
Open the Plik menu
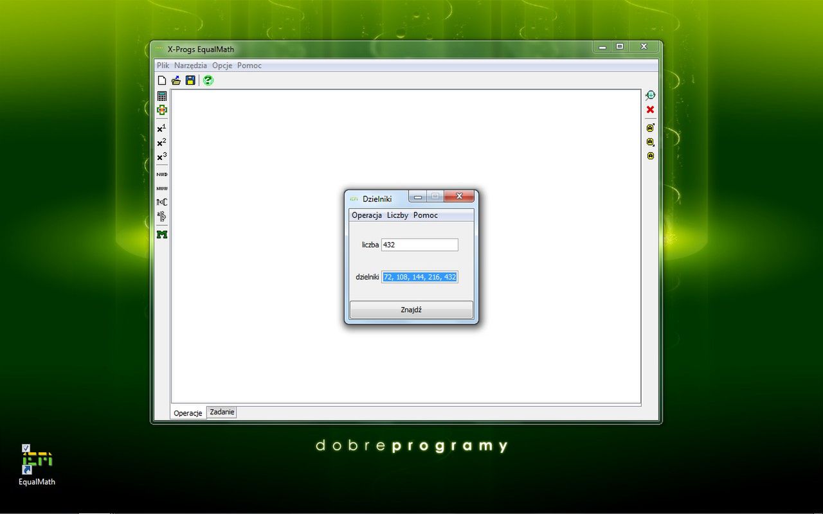[163, 66]
